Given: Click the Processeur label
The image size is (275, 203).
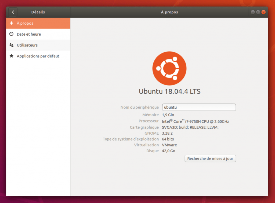Looking at the screenshot, I should 149,121.
